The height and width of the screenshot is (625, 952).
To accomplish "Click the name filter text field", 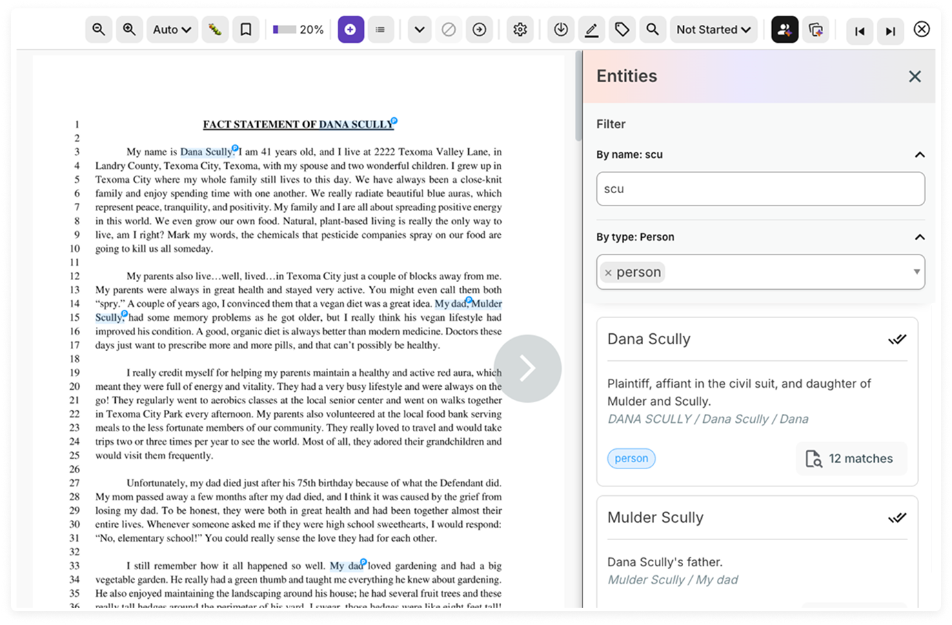I will click(x=760, y=189).
